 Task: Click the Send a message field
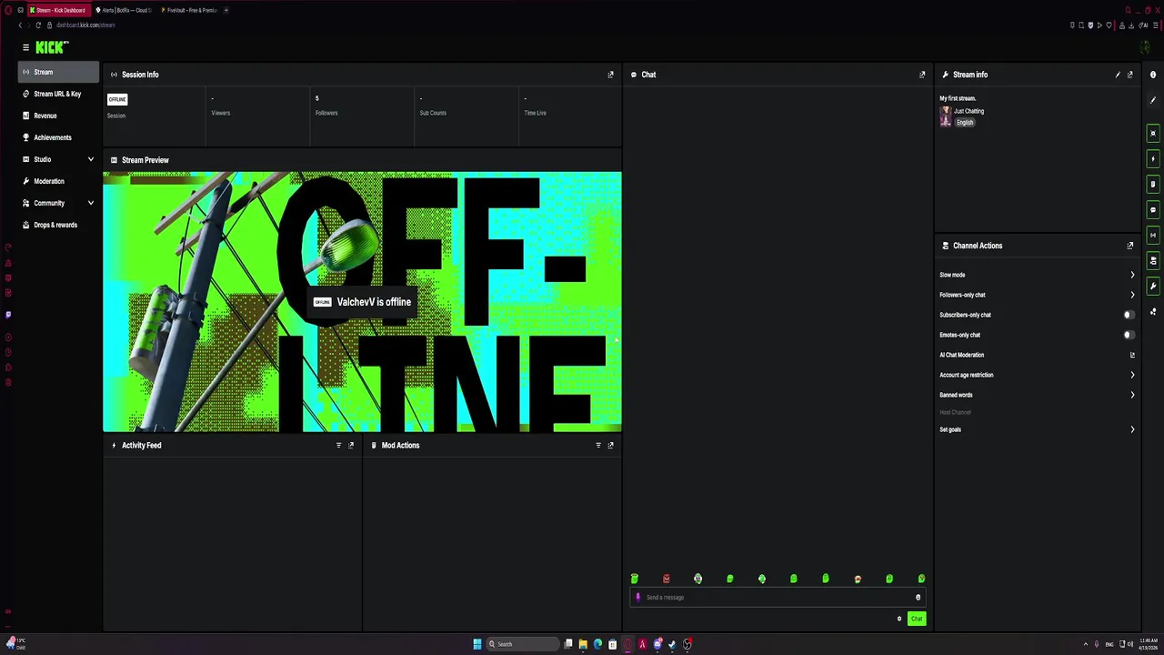[778, 598]
